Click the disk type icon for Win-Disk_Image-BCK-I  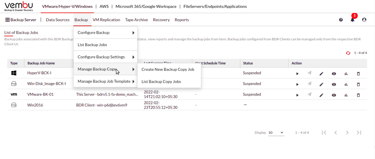pyautogui.click(x=14, y=84)
